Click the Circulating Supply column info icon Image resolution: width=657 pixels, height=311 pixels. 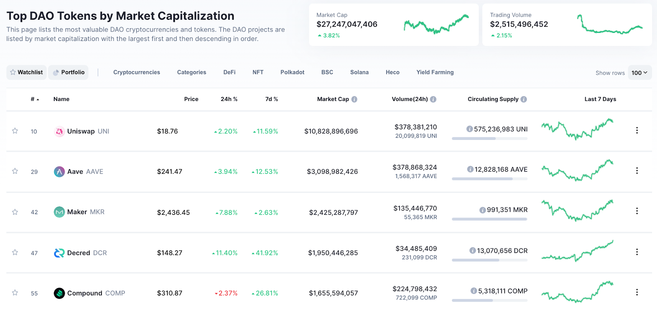pyautogui.click(x=524, y=99)
